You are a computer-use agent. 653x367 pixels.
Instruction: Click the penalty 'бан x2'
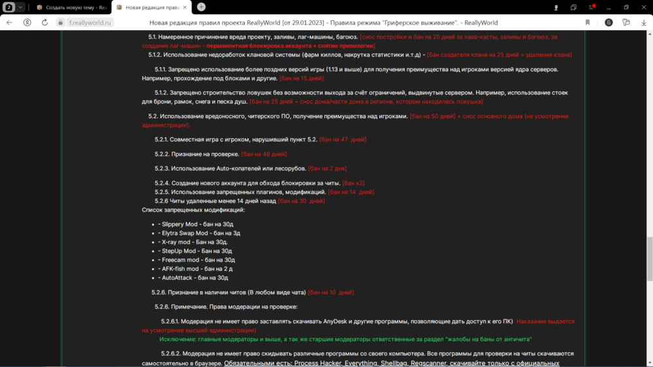[x=353, y=183]
